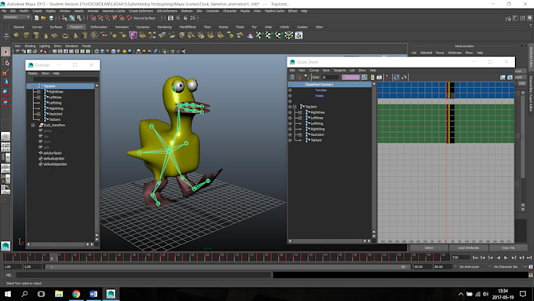Open the Skeleton menu in main menu bar
The image size is (534, 301).
click(187, 11)
